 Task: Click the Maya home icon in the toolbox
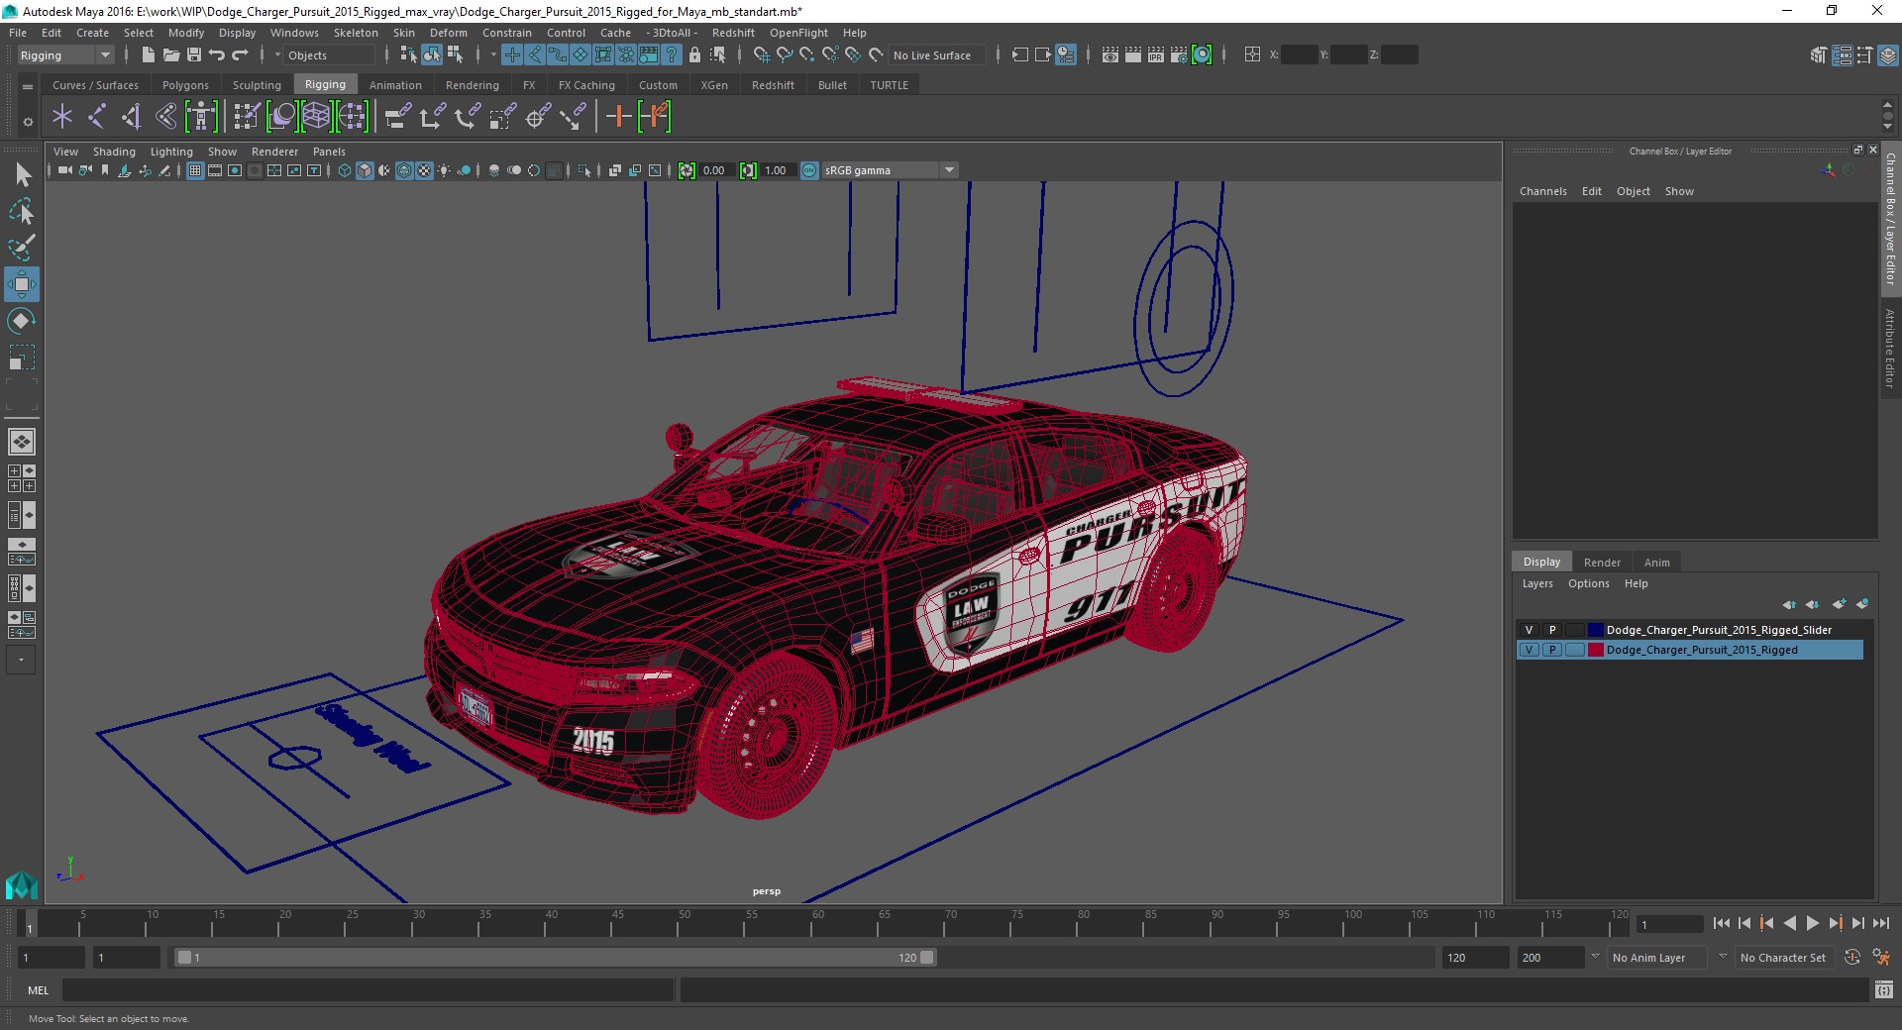point(22,884)
